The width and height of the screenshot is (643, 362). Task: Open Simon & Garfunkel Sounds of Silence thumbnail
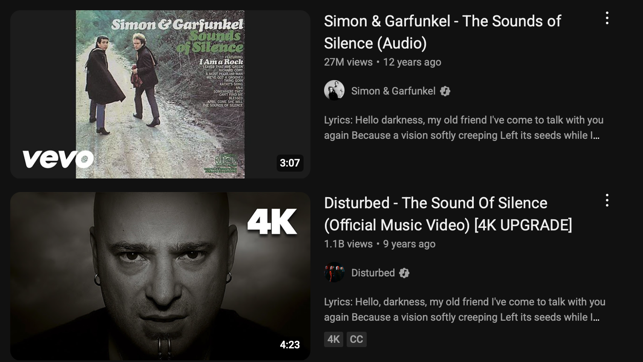[x=160, y=94]
